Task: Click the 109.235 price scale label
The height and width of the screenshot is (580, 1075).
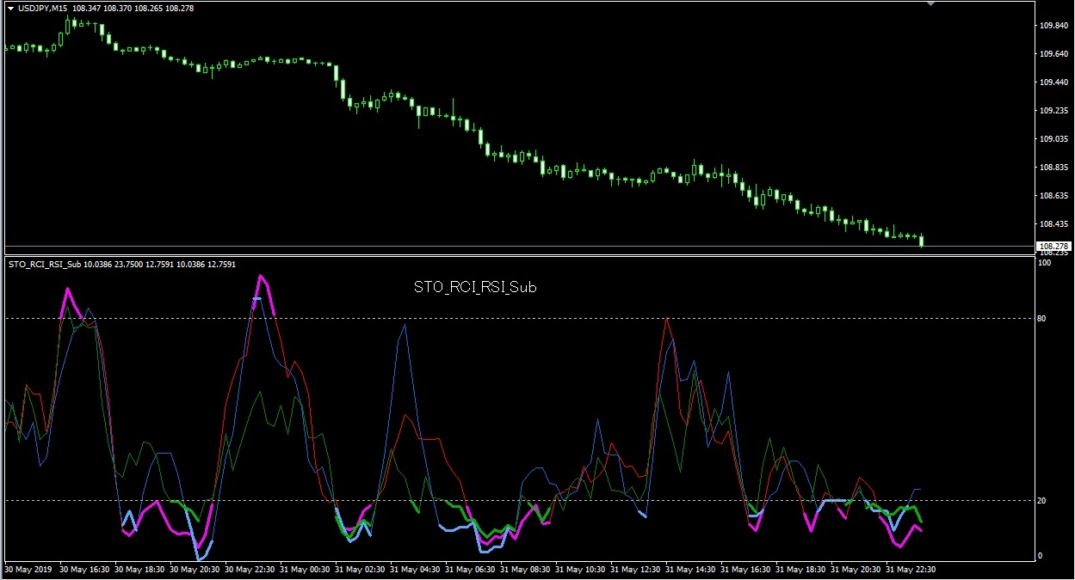Action: pyautogui.click(x=1053, y=111)
